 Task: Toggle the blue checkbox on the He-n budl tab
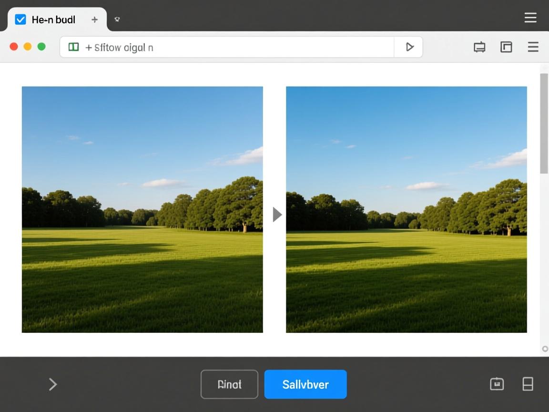coord(20,20)
